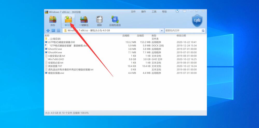259x128 pixels.
Task: Click the file icon of Win7x86.GHO
Action: point(46,59)
